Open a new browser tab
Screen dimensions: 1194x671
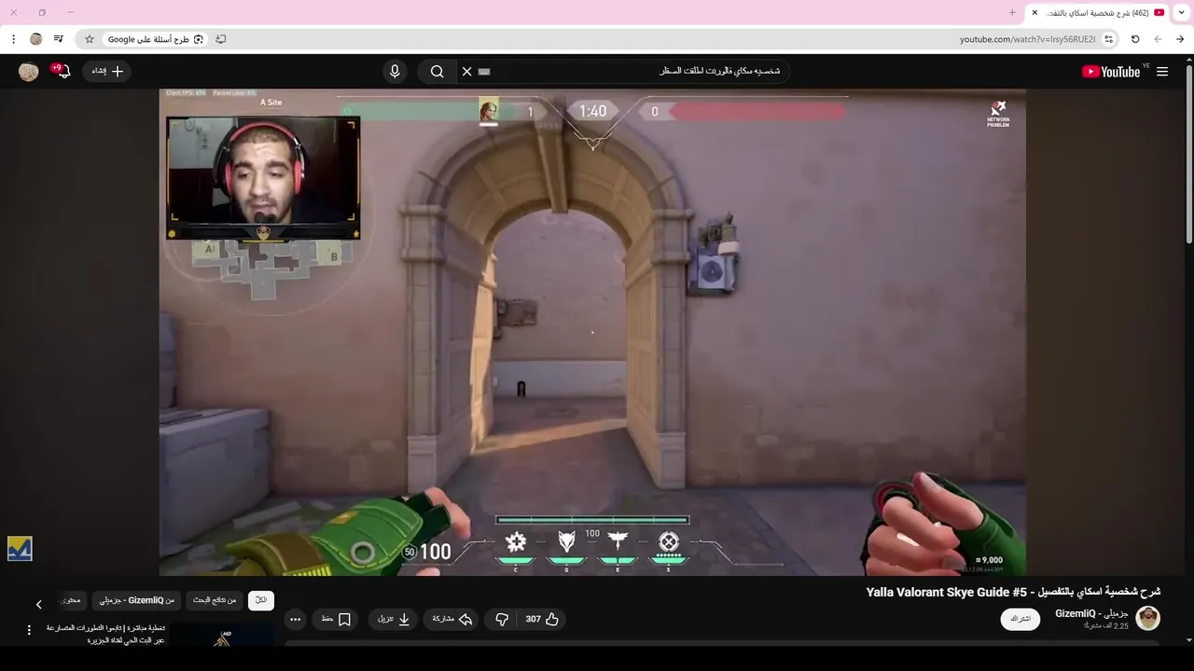[1012, 12]
